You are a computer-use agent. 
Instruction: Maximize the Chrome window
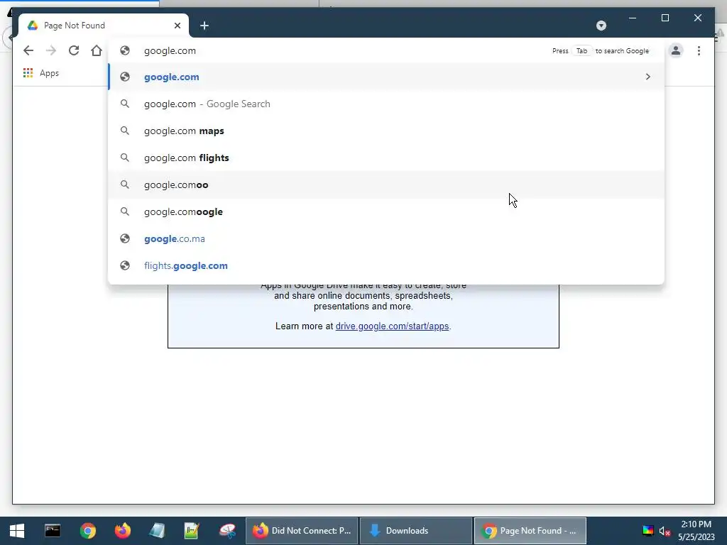(x=665, y=18)
